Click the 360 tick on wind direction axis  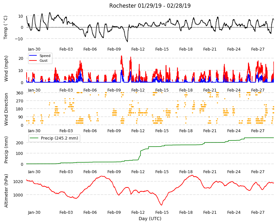pyautogui.click(x=20, y=93)
